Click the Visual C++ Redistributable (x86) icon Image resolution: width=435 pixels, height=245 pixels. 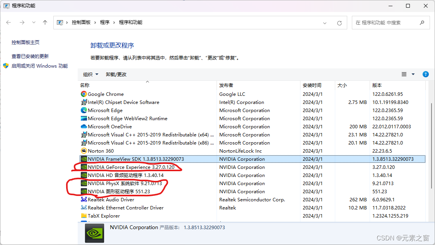(x=84, y=143)
